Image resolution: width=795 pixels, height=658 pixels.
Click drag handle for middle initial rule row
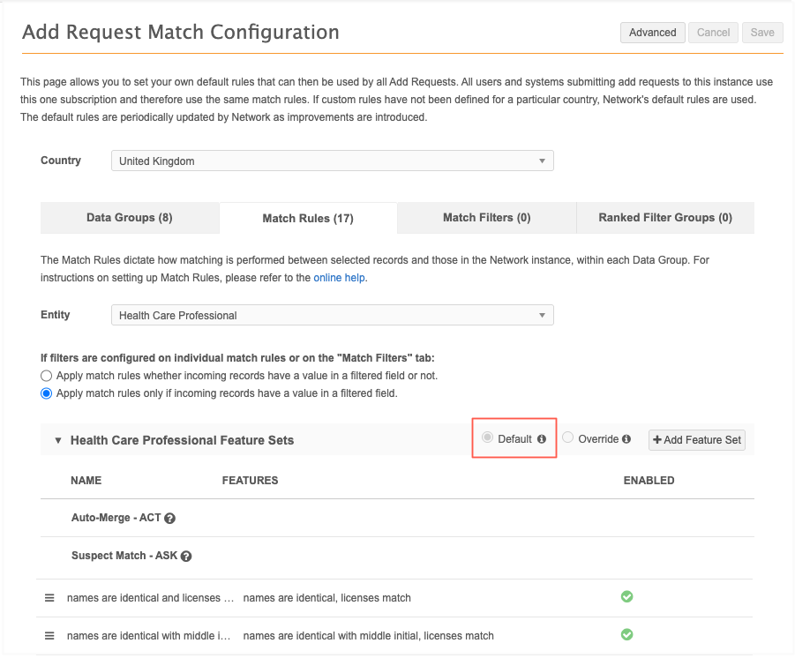click(49, 636)
